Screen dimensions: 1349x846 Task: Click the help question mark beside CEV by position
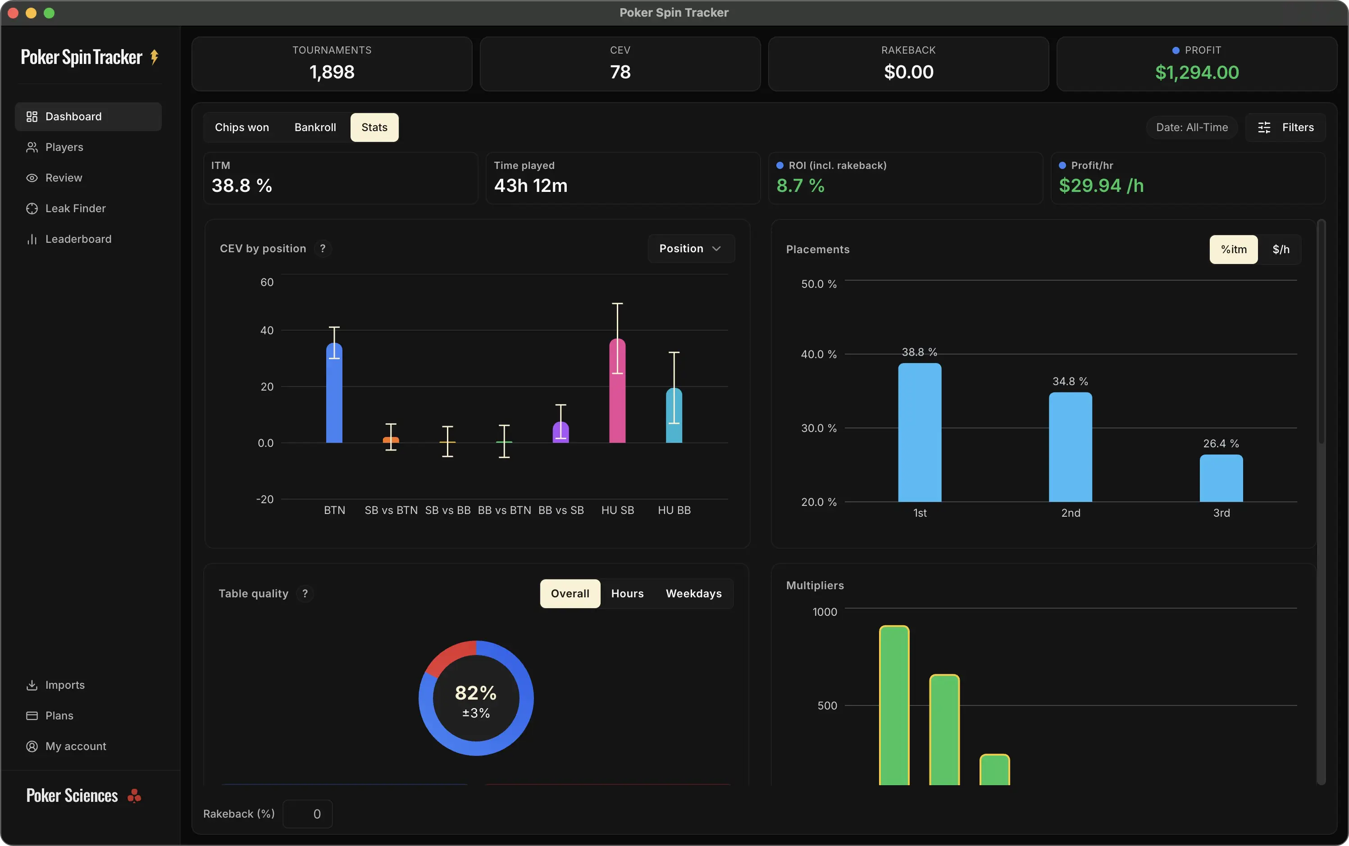(x=323, y=248)
